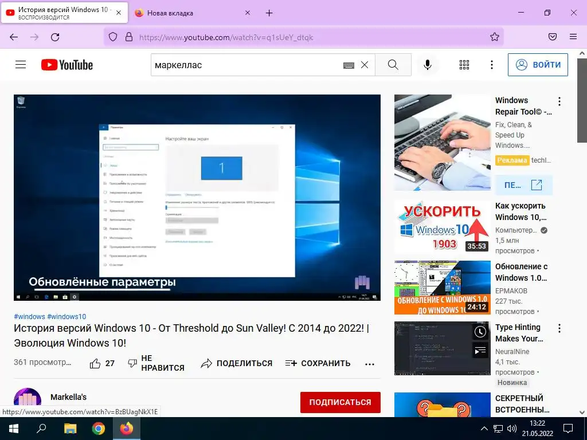The height and width of the screenshot is (440, 587).
Task: Save video with СОХРАНИТЬ
Action: [x=318, y=363]
